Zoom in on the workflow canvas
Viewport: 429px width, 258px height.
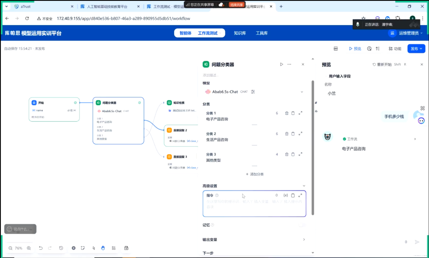click(x=29, y=248)
